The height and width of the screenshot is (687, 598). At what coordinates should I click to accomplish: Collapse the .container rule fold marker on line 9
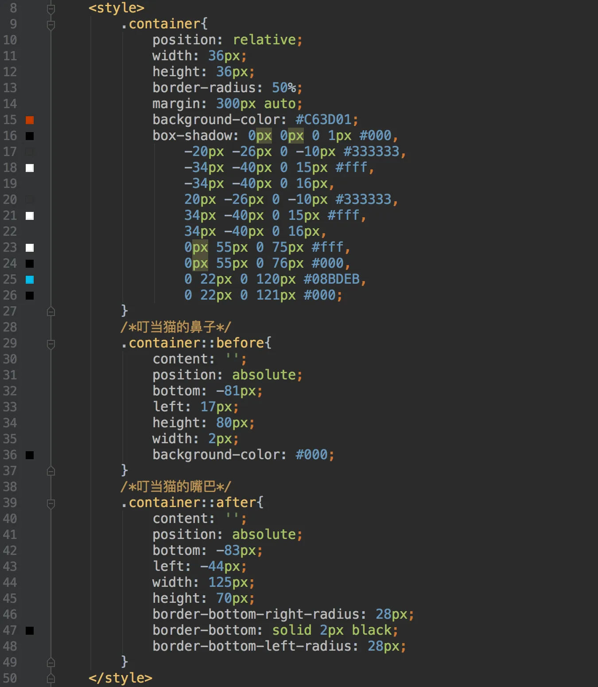pos(51,25)
